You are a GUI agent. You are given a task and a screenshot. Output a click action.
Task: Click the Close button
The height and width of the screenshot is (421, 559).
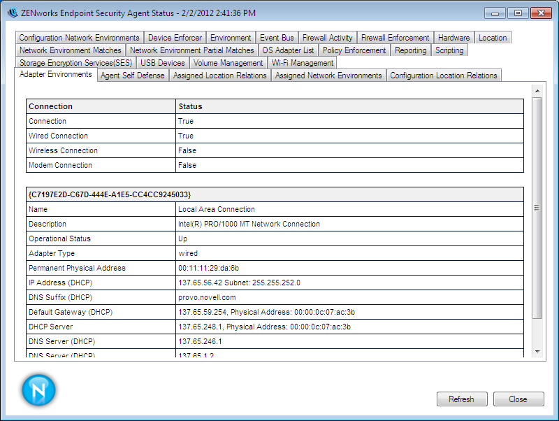click(518, 399)
